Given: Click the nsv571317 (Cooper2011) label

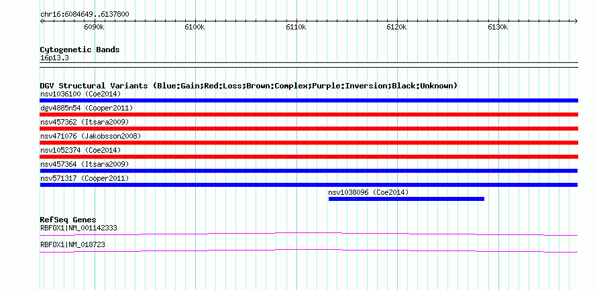Looking at the screenshot, I should (85, 178).
